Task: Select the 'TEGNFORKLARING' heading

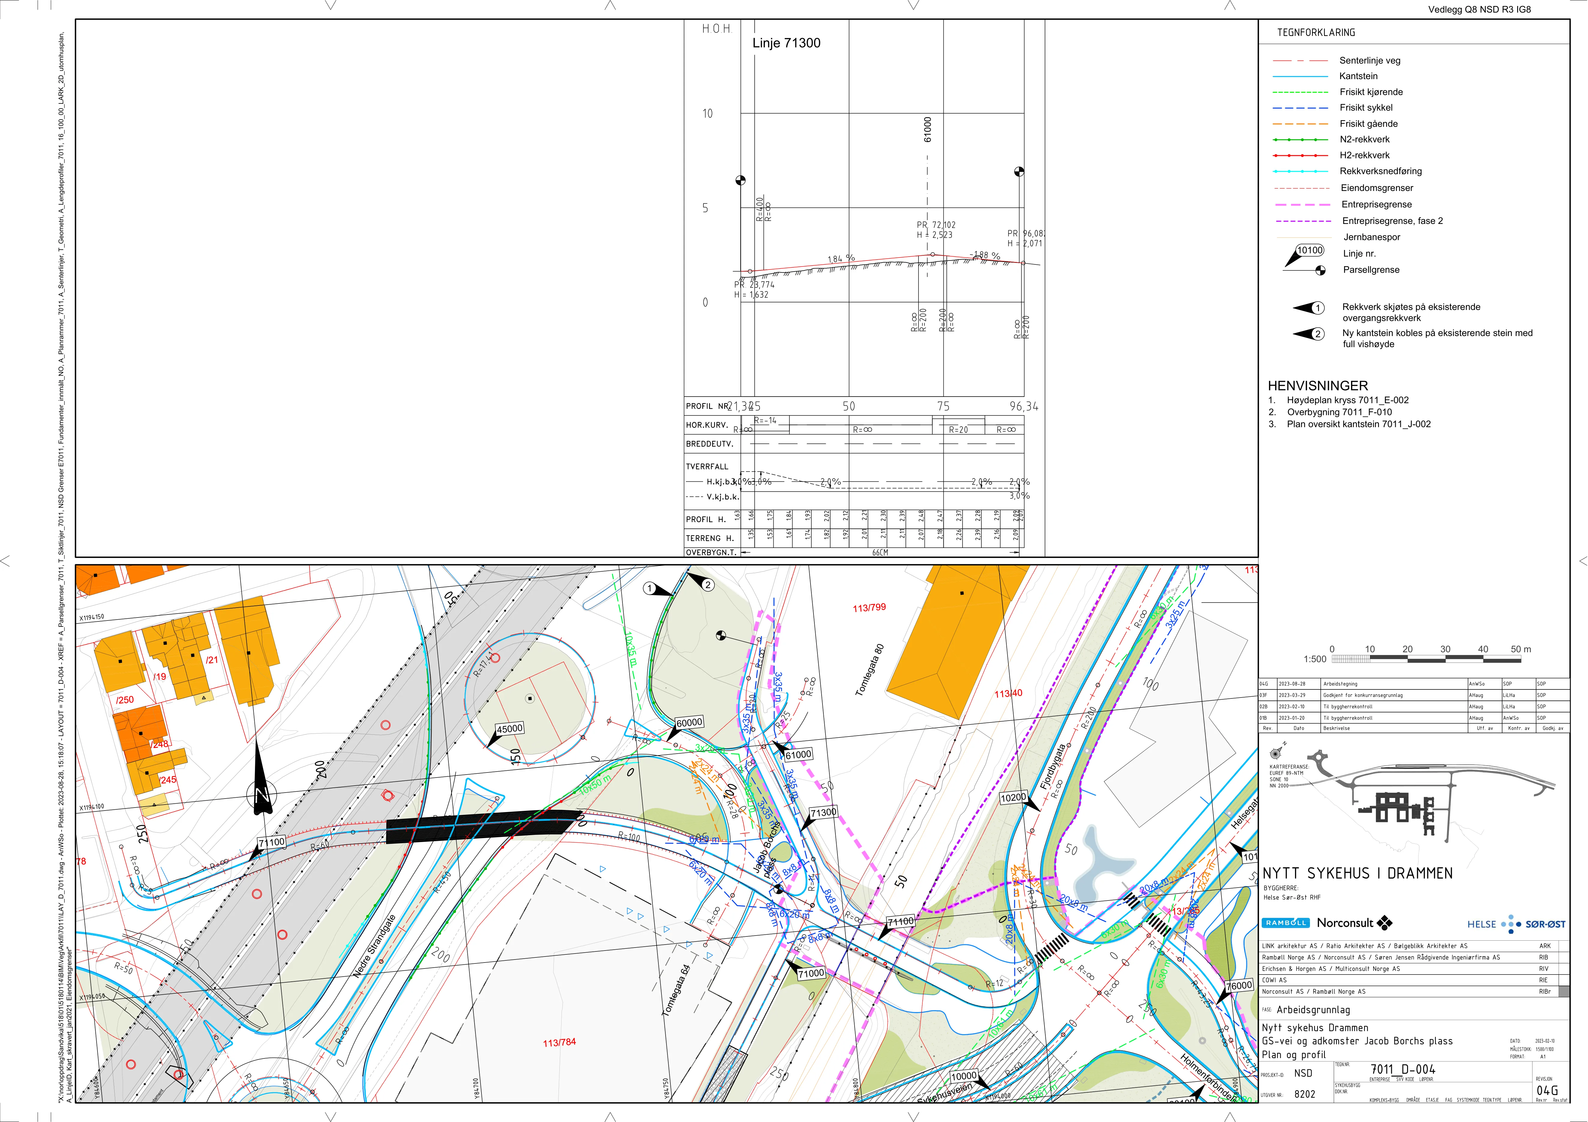Action: pos(1316,32)
